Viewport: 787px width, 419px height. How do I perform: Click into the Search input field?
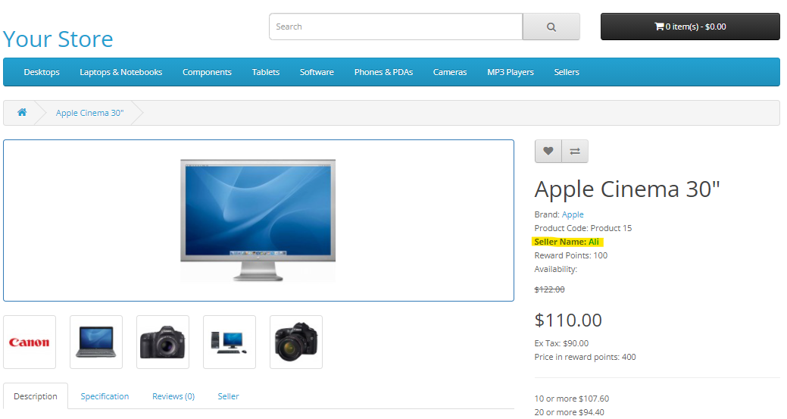pos(396,27)
